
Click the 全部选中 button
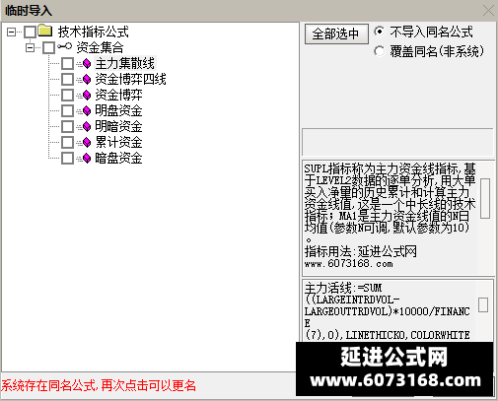(336, 33)
